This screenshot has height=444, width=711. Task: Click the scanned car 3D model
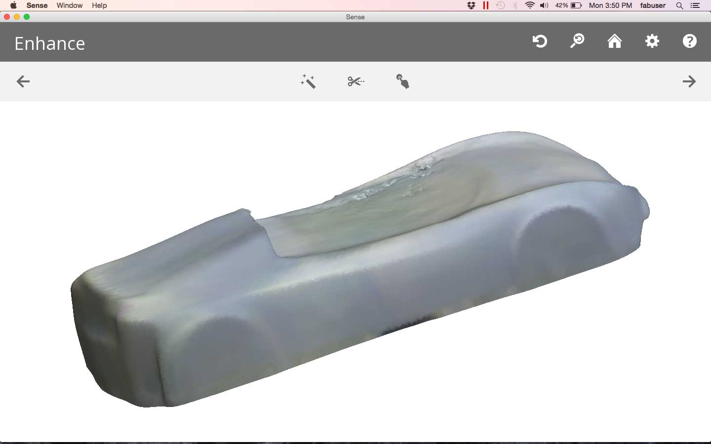pos(360,269)
